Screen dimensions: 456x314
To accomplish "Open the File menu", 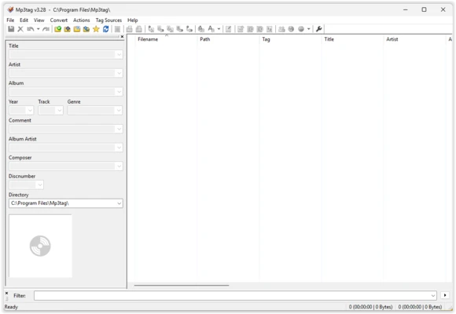I will (x=10, y=20).
